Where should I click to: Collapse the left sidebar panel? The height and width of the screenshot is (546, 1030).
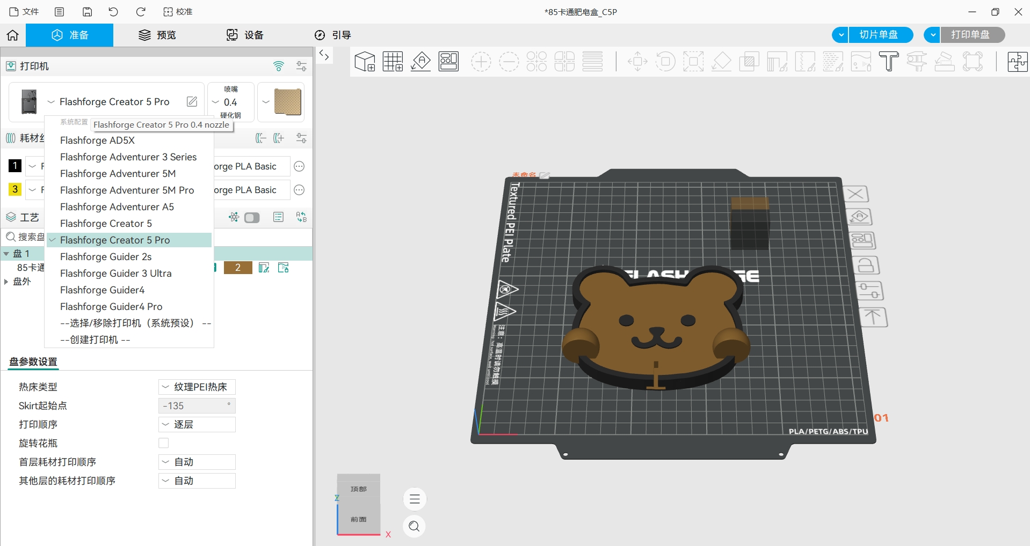[324, 55]
